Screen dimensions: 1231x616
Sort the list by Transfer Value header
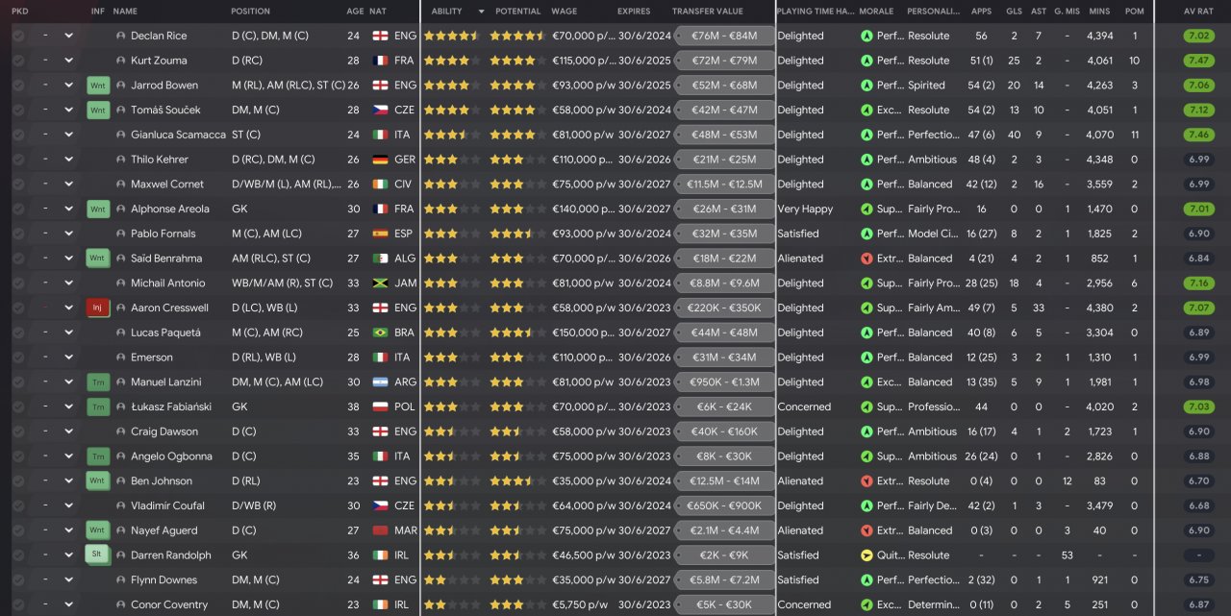coord(707,12)
